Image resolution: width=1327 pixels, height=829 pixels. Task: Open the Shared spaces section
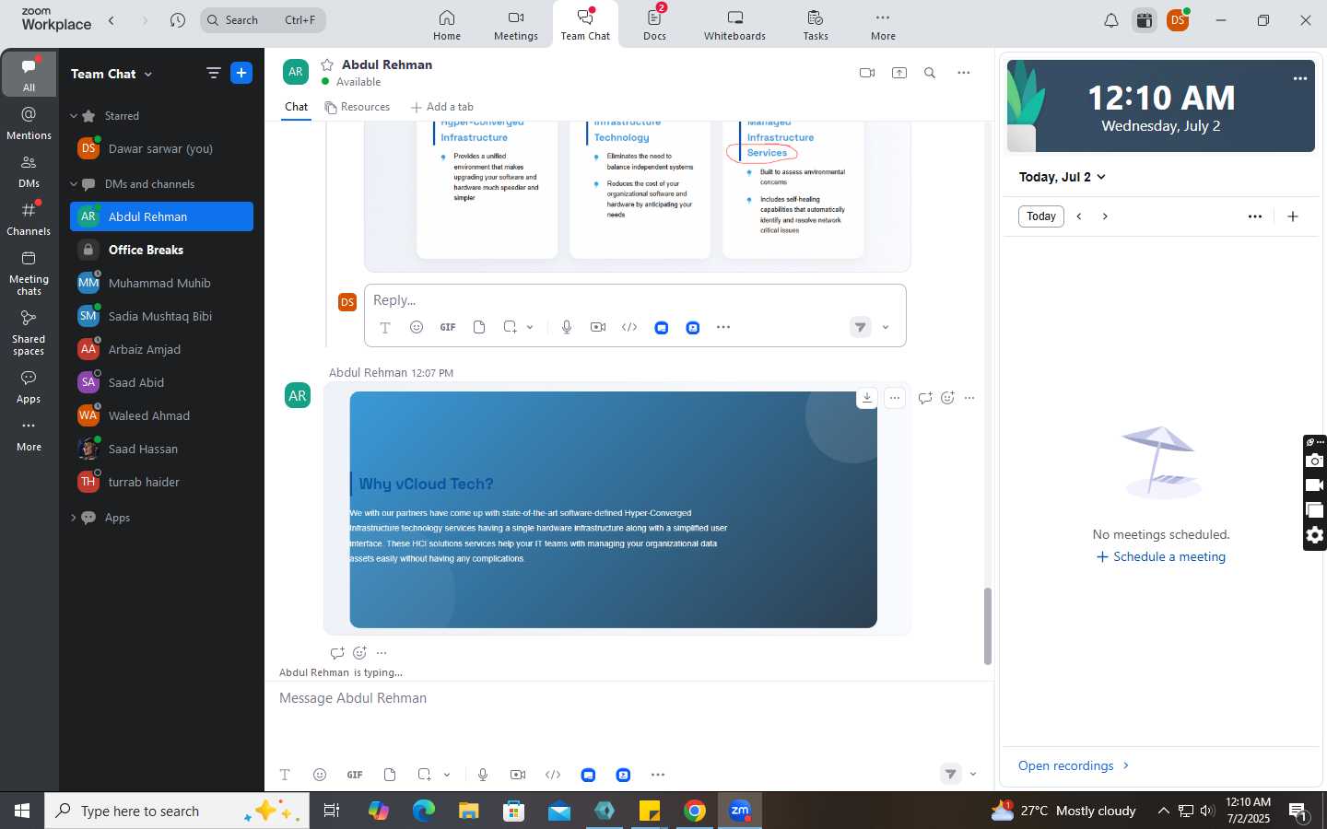point(29,333)
